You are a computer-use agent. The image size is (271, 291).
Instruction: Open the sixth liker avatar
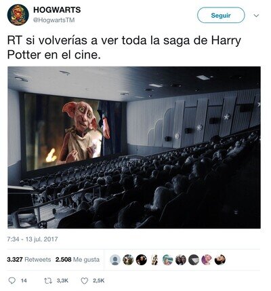pyautogui.click(x=181, y=260)
